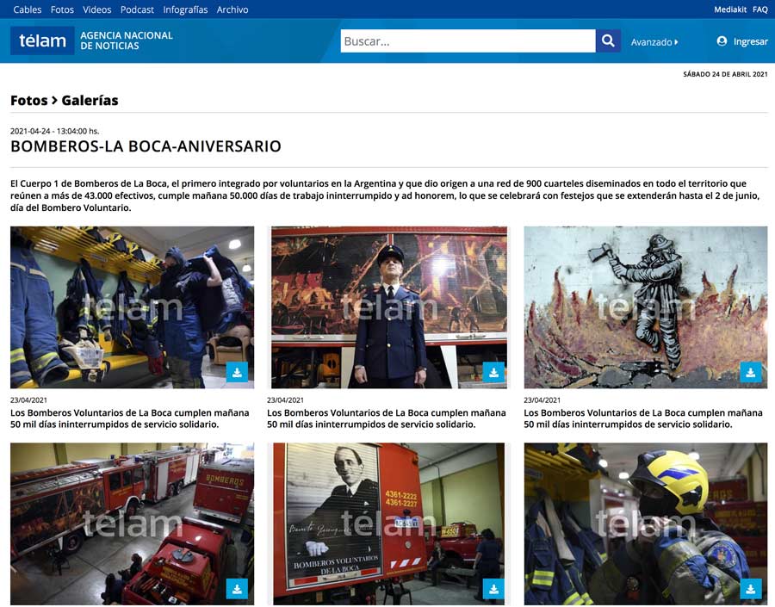Download the uniformed officer portrait photo

[493, 372]
